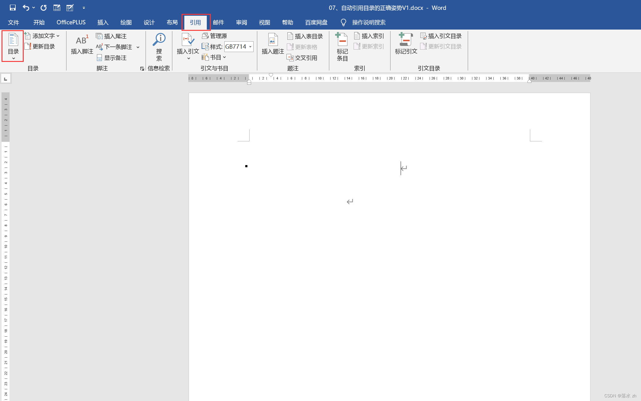Click 更新目录 (Update Table) button

40,47
